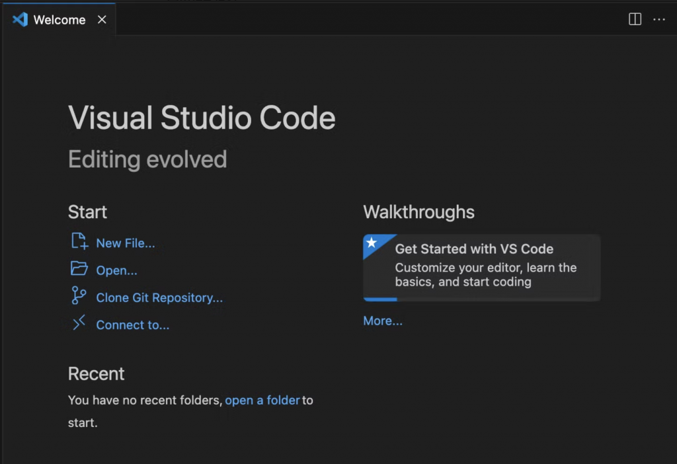Click the Connect to remote icon
677x464 pixels.
click(79, 323)
